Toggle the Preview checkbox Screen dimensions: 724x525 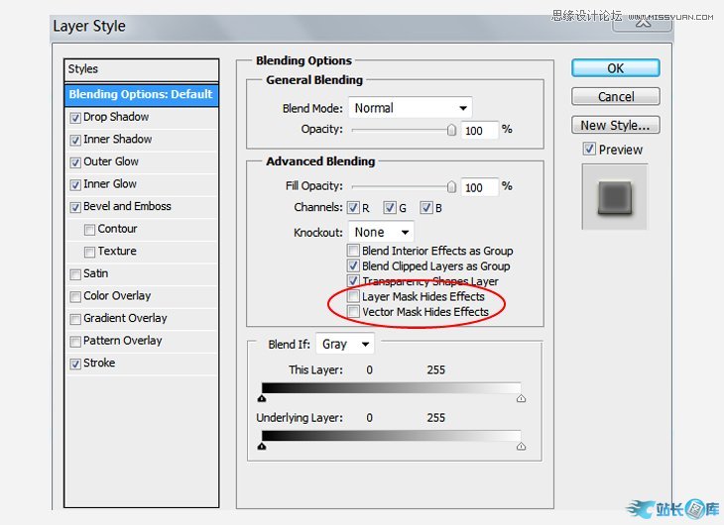(589, 150)
